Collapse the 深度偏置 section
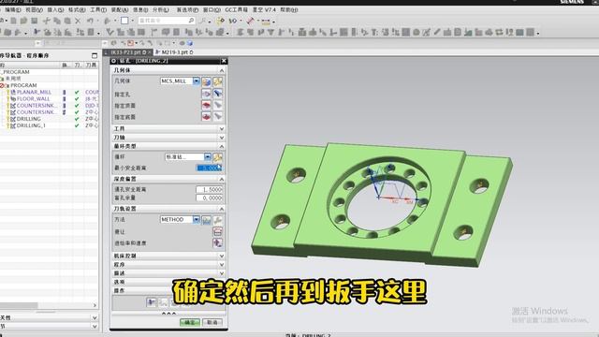The width and height of the screenshot is (599, 337). (168, 179)
